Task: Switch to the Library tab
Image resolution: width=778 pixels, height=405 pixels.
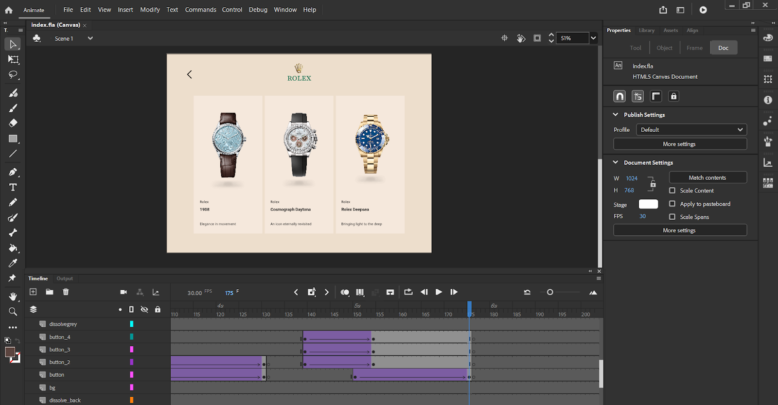Action: [646, 30]
